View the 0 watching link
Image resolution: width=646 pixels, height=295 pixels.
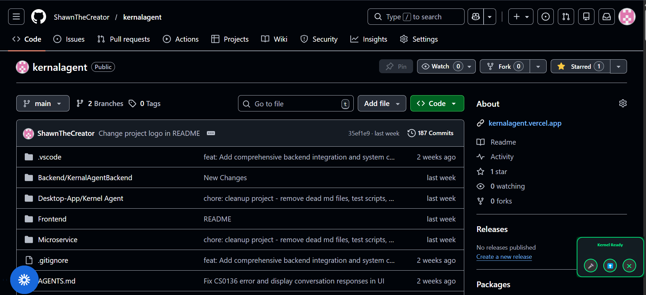coord(507,186)
